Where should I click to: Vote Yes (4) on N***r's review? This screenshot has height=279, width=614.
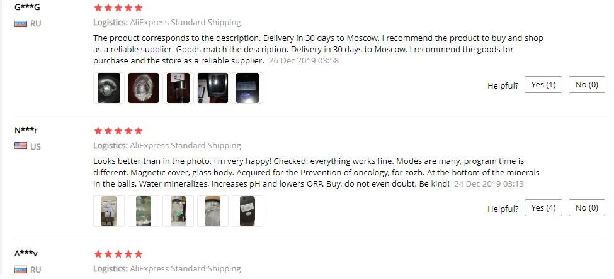[x=543, y=208]
